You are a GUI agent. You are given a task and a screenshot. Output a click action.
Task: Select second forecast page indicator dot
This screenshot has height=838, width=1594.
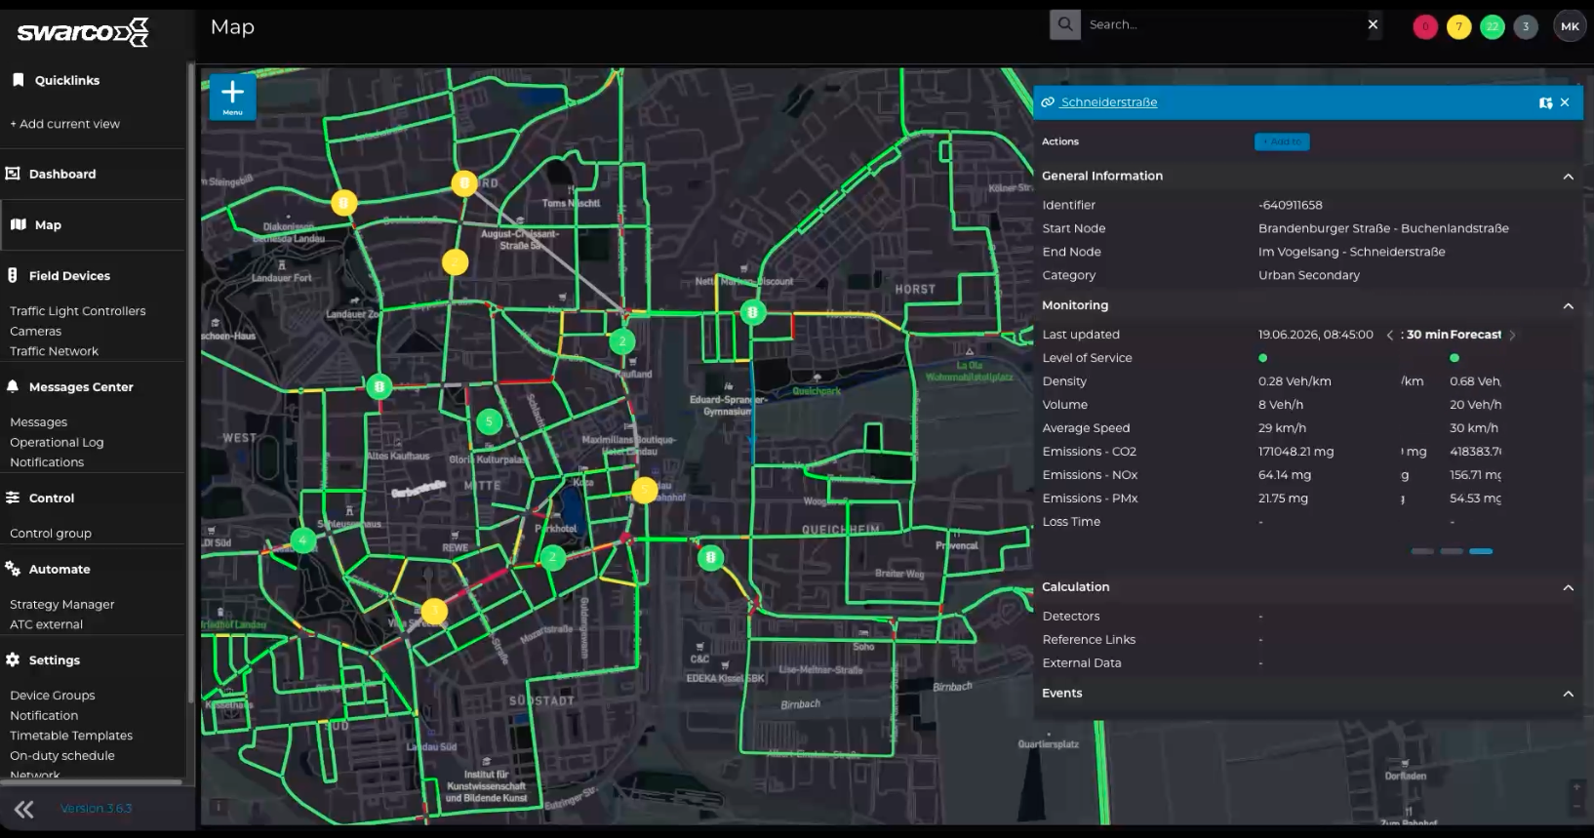click(x=1452, y=552)
